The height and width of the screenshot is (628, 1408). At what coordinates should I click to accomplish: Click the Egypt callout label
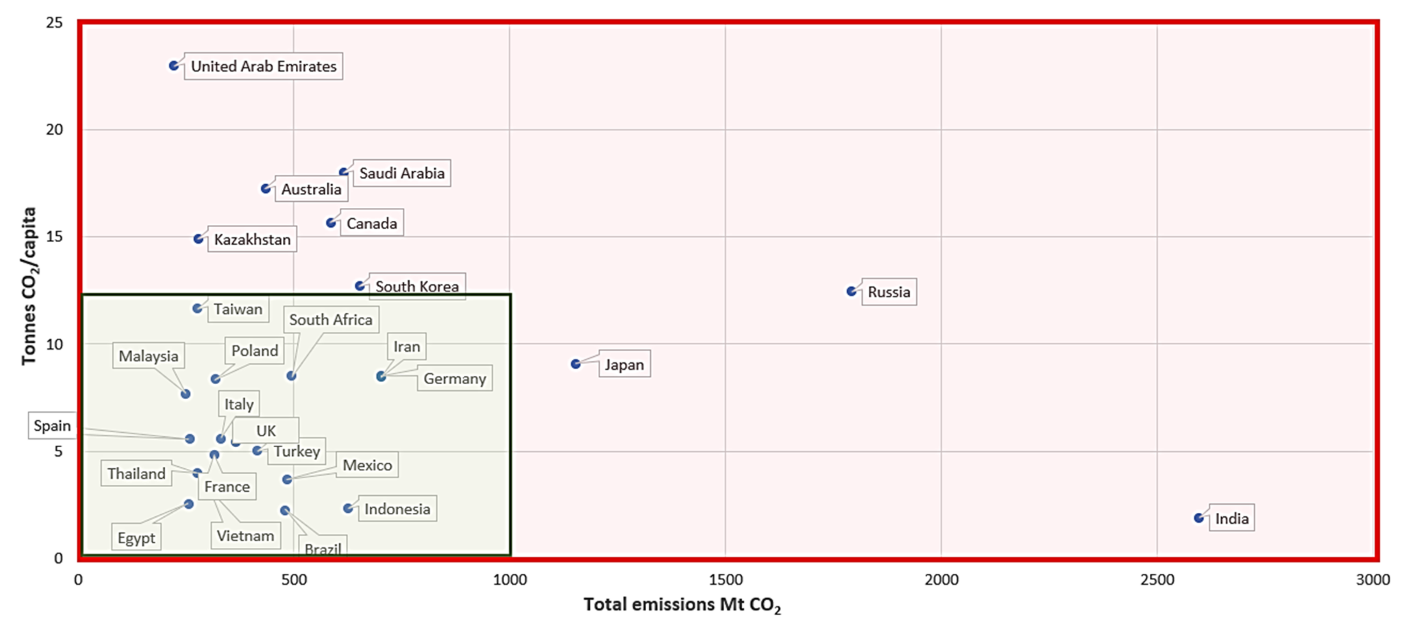click(136, 538)
